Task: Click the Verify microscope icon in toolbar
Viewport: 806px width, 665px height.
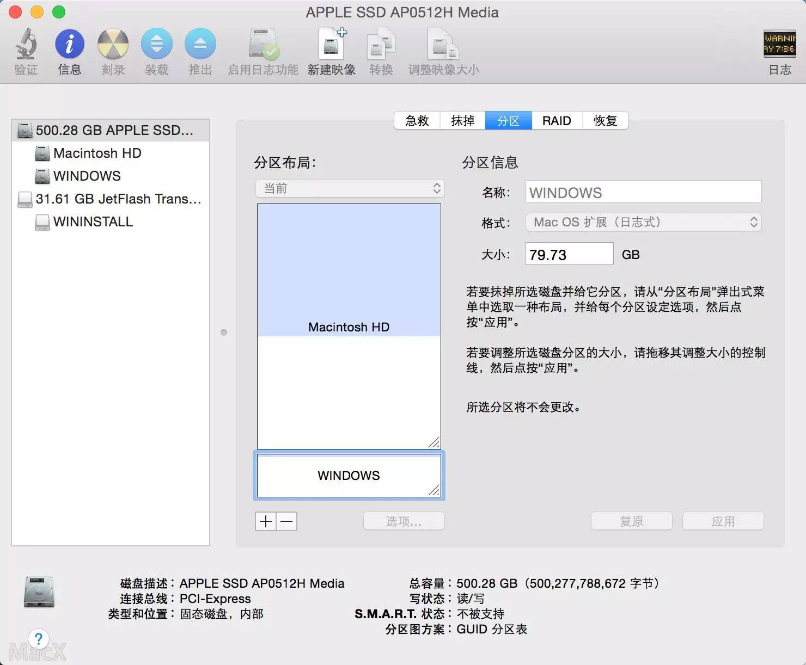Action: 26,45
